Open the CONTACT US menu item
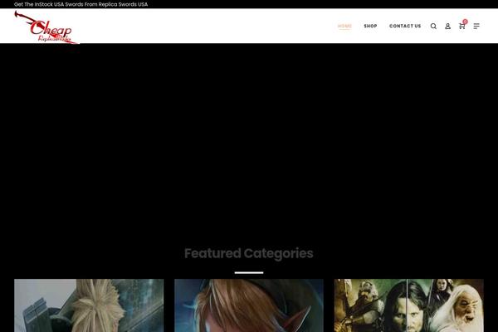Image resolution: width=498 pixels, height=332 pixels. 405,26
